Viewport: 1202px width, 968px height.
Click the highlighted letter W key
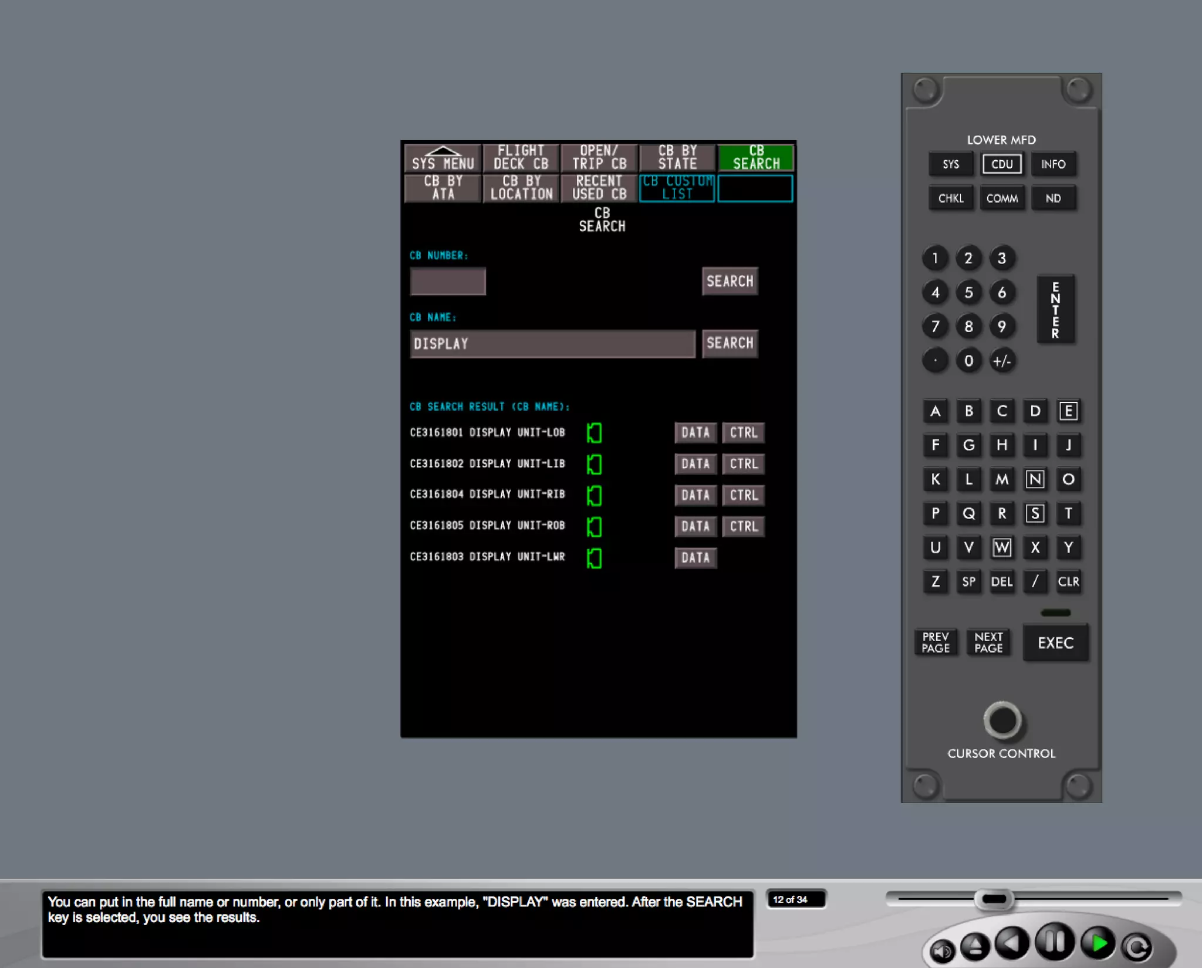(x=1002, y=547)
